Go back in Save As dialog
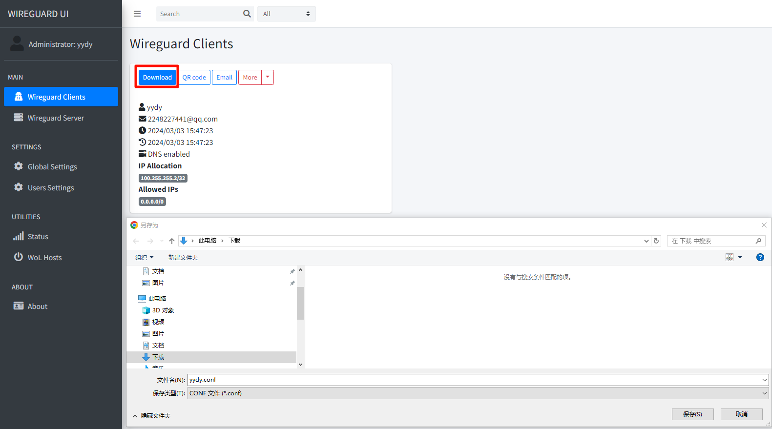Image resolution: width=772 pixels, height=429 pixels. [x=136, y=241]
